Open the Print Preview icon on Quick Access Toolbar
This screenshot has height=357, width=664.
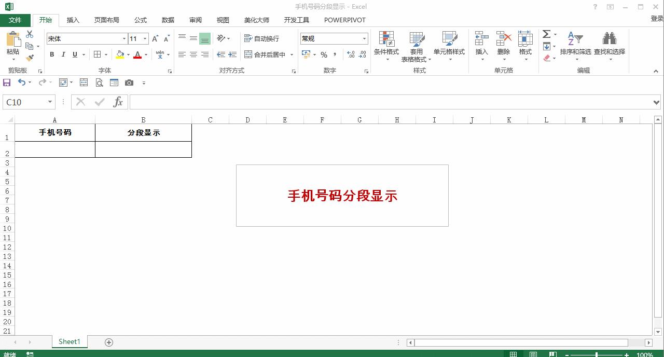[99, 82]
